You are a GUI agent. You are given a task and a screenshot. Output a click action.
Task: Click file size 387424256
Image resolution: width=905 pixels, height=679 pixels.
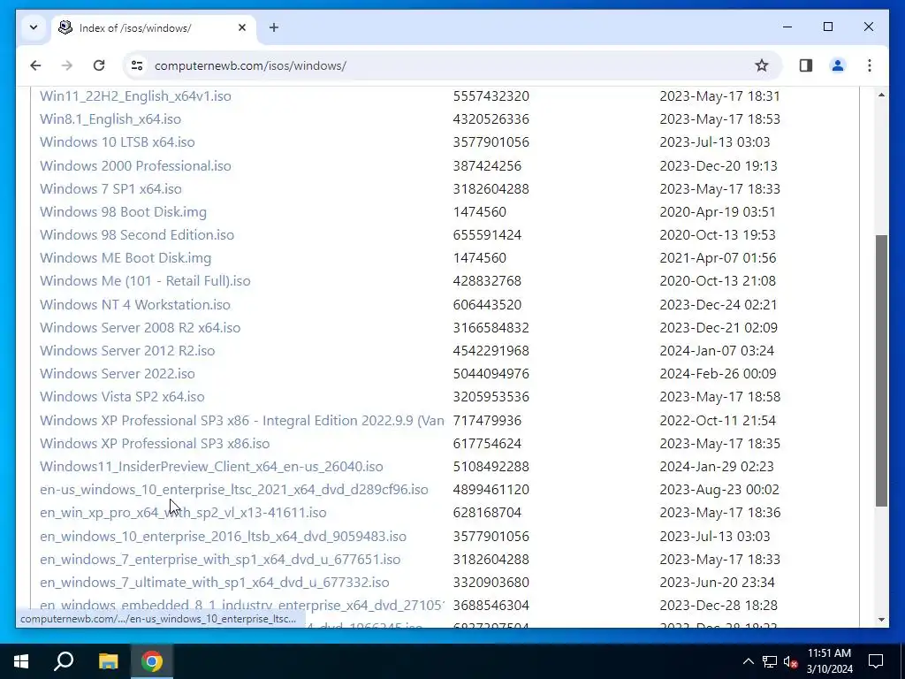487,165
